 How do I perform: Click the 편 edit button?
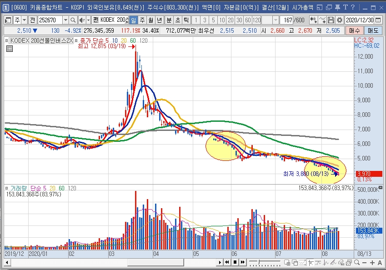(96, 20)
